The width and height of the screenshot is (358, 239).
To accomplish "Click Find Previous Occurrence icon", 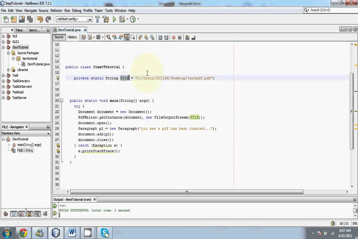I will pos(115,37).
